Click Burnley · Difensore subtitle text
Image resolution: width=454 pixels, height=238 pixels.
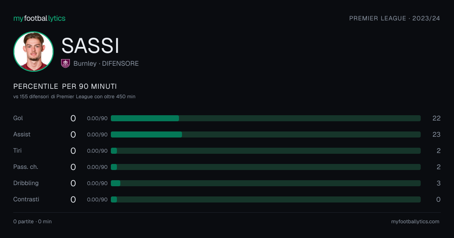coord(106,63)
